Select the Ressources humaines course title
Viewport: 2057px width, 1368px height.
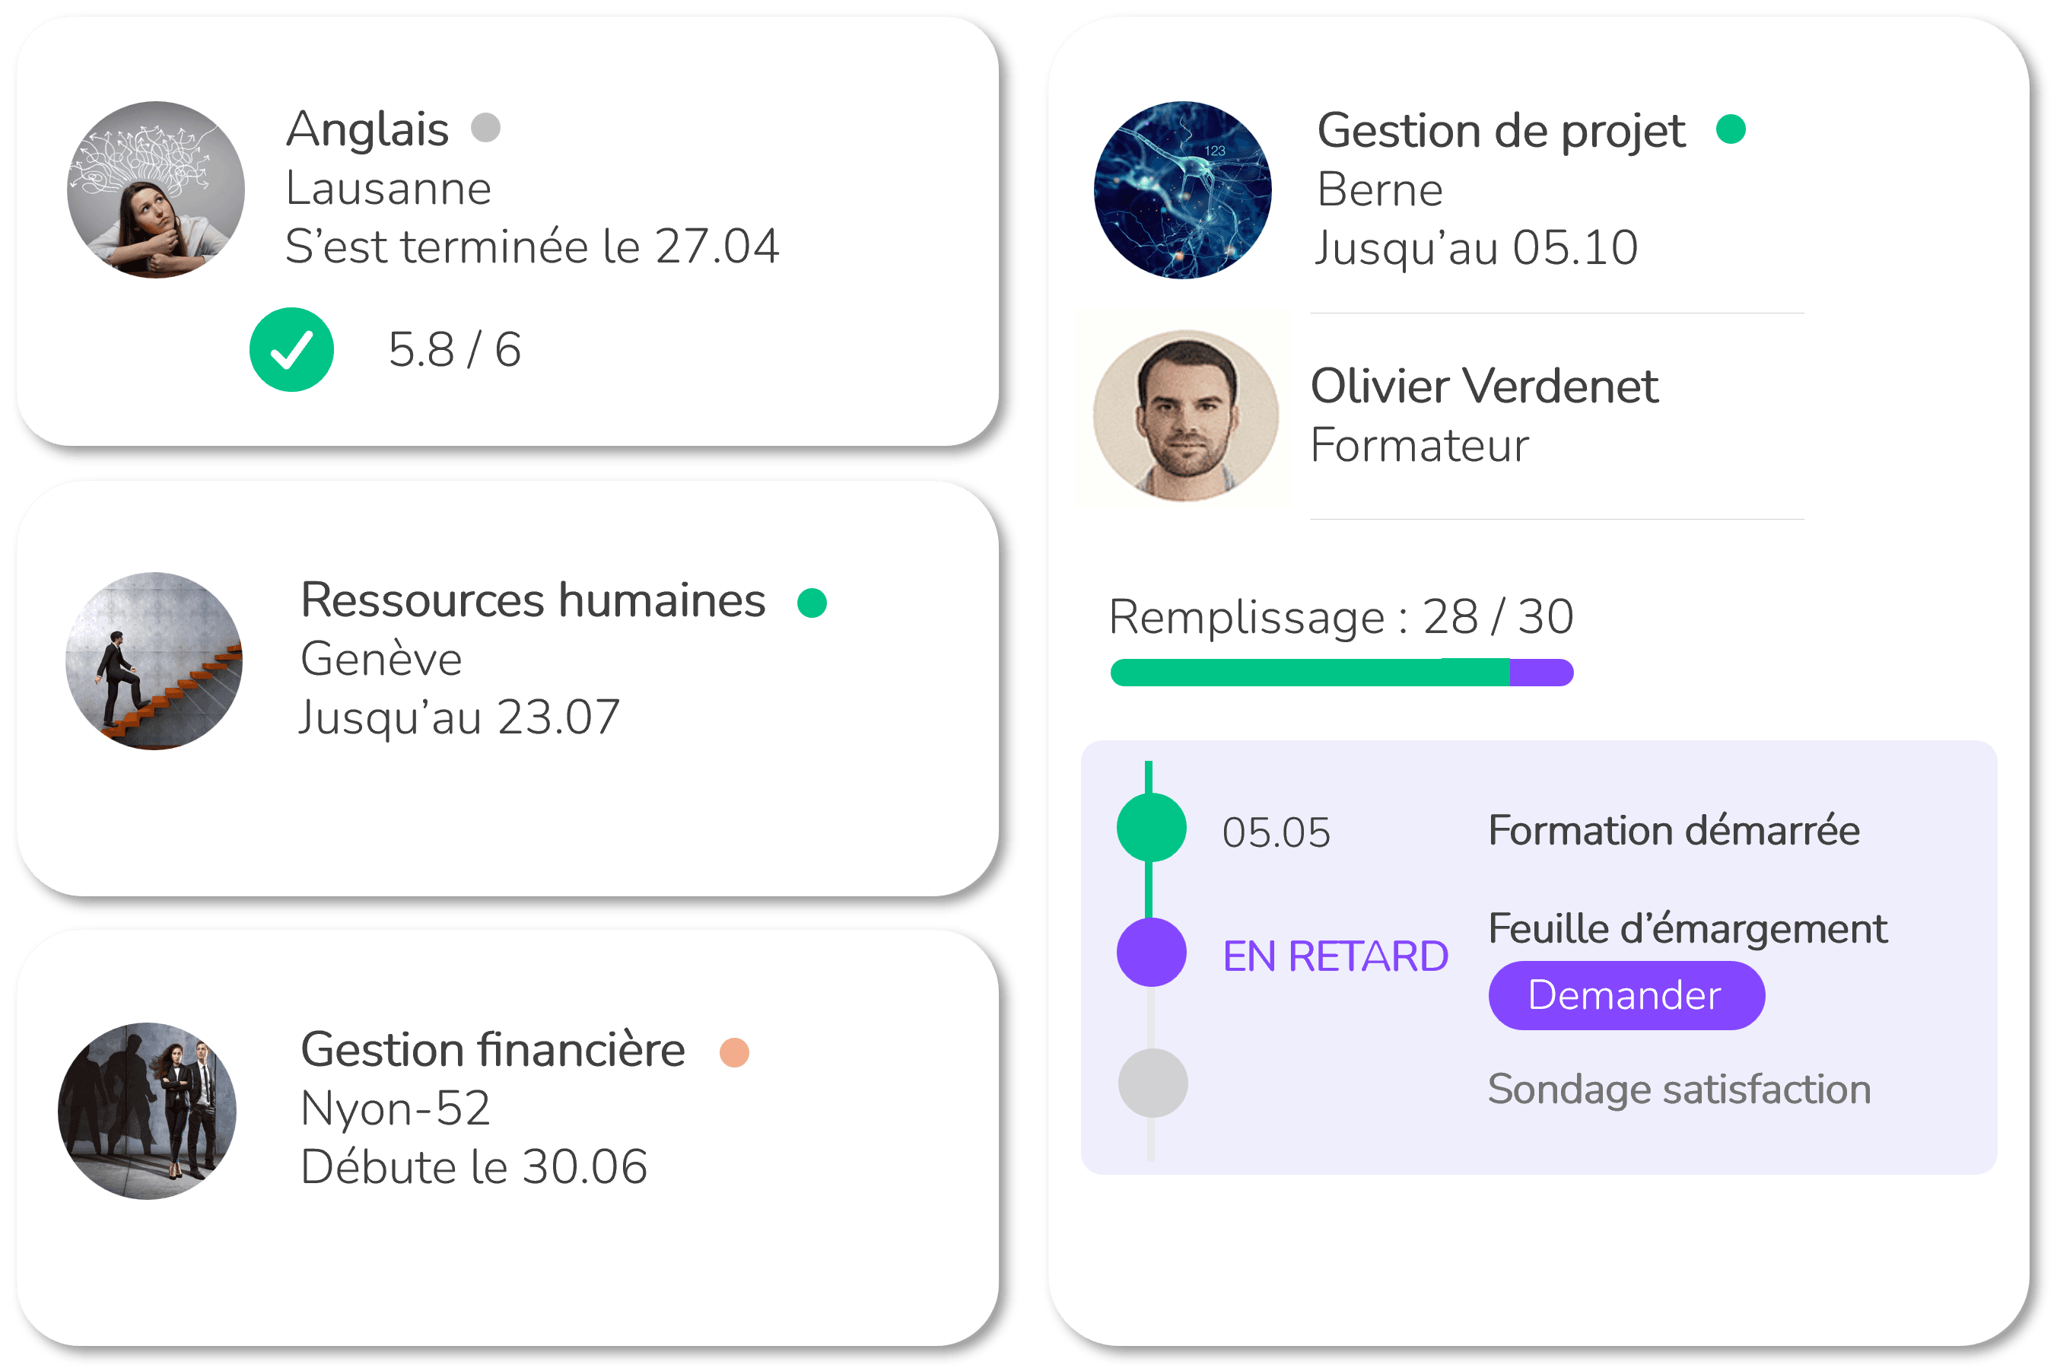[x=533, y=600]
